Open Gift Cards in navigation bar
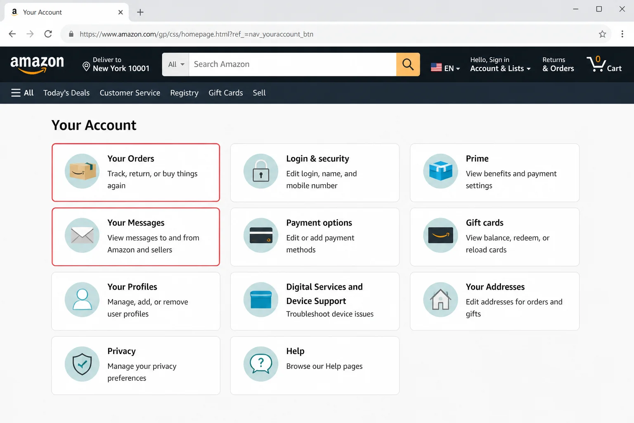Viewport: 634px width, 423px height. coord(226,93)
